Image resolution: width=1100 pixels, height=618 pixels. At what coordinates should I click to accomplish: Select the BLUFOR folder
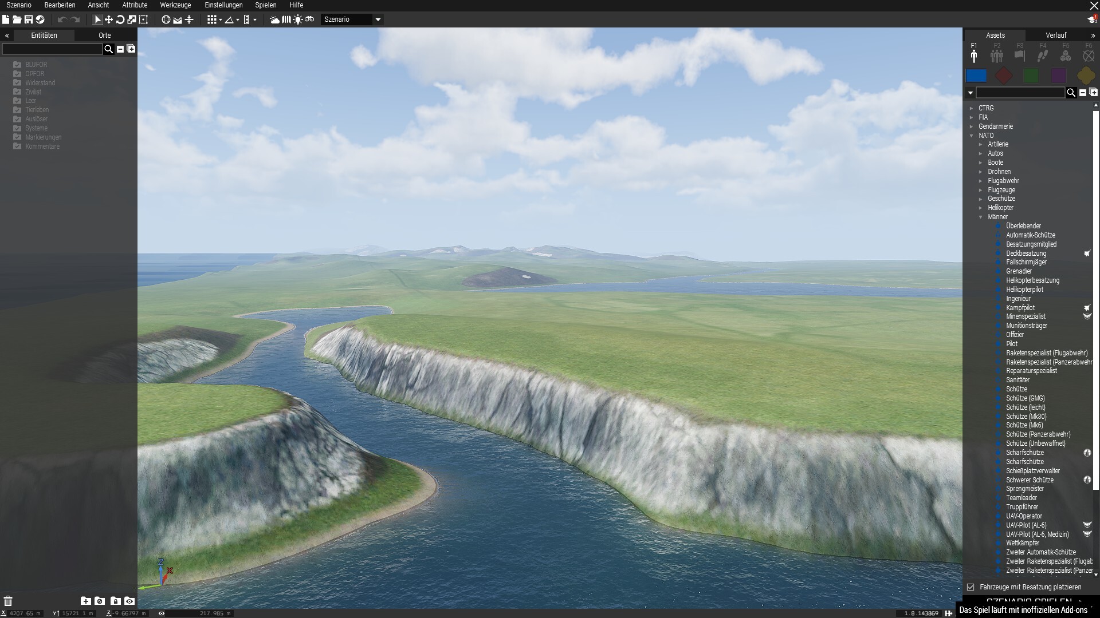pos(36,65)
